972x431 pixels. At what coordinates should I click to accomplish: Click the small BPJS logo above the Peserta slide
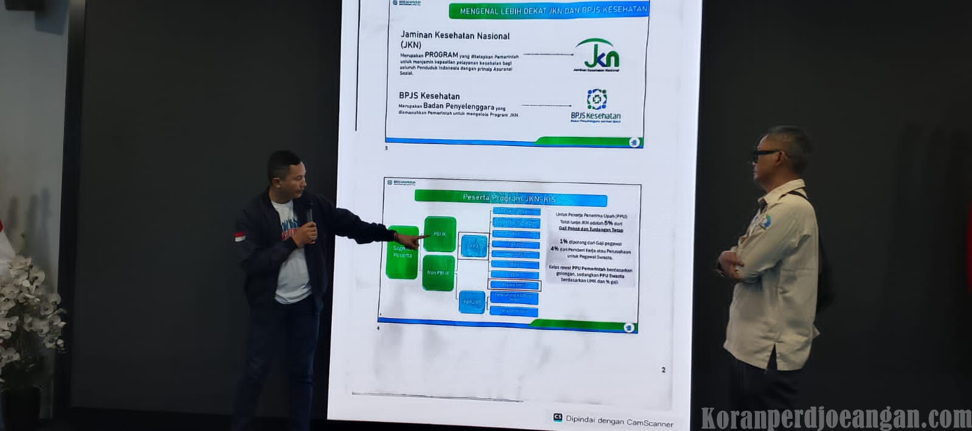402,182
